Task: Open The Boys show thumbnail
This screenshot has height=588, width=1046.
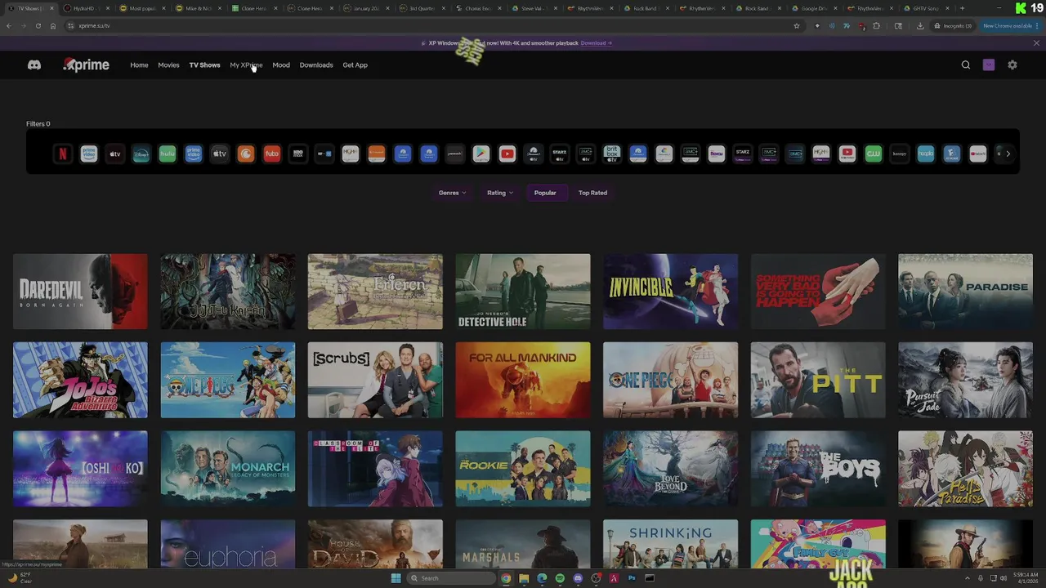Action: pos(818,469)
